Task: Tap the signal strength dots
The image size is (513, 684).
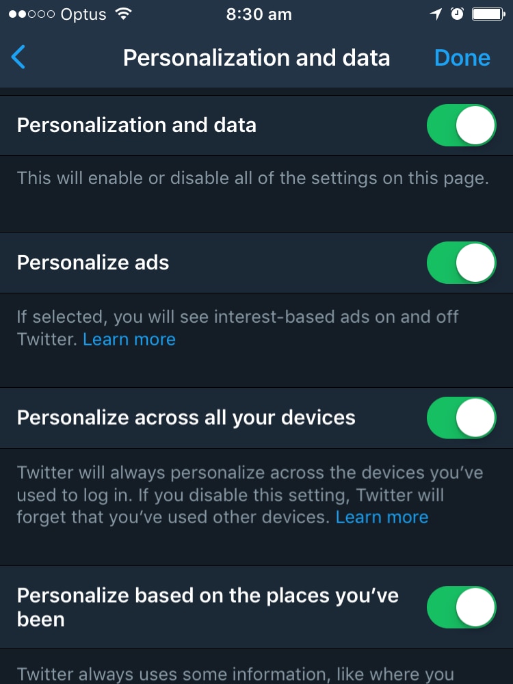Action: coord(32,14)
